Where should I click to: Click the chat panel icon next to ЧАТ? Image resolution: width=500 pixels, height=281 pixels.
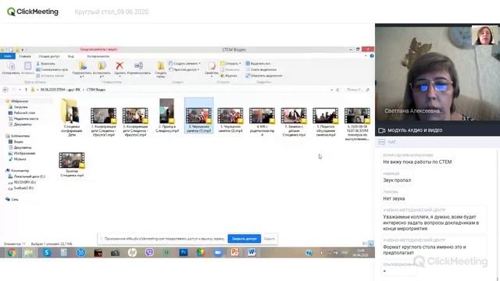coord(381,142)
